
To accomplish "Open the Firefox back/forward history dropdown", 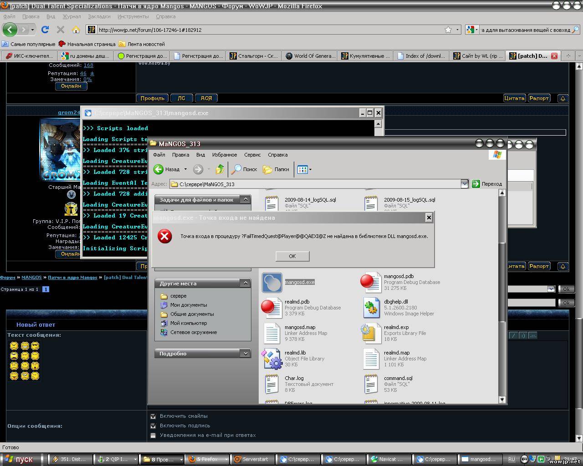I will coord(32,30).
